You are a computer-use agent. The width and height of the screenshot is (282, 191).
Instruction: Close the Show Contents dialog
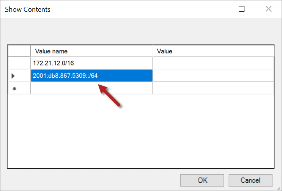(x=268, y=9)
